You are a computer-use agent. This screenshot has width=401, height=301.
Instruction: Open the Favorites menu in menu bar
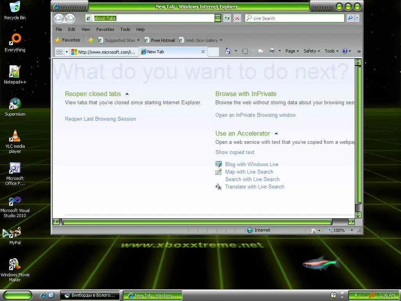click(105, 29)
